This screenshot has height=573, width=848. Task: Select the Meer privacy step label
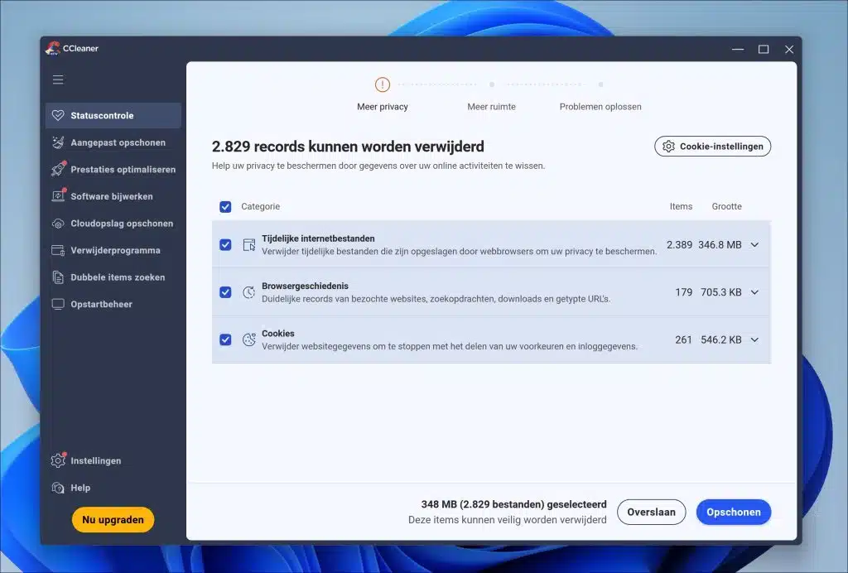coord(383,107)
